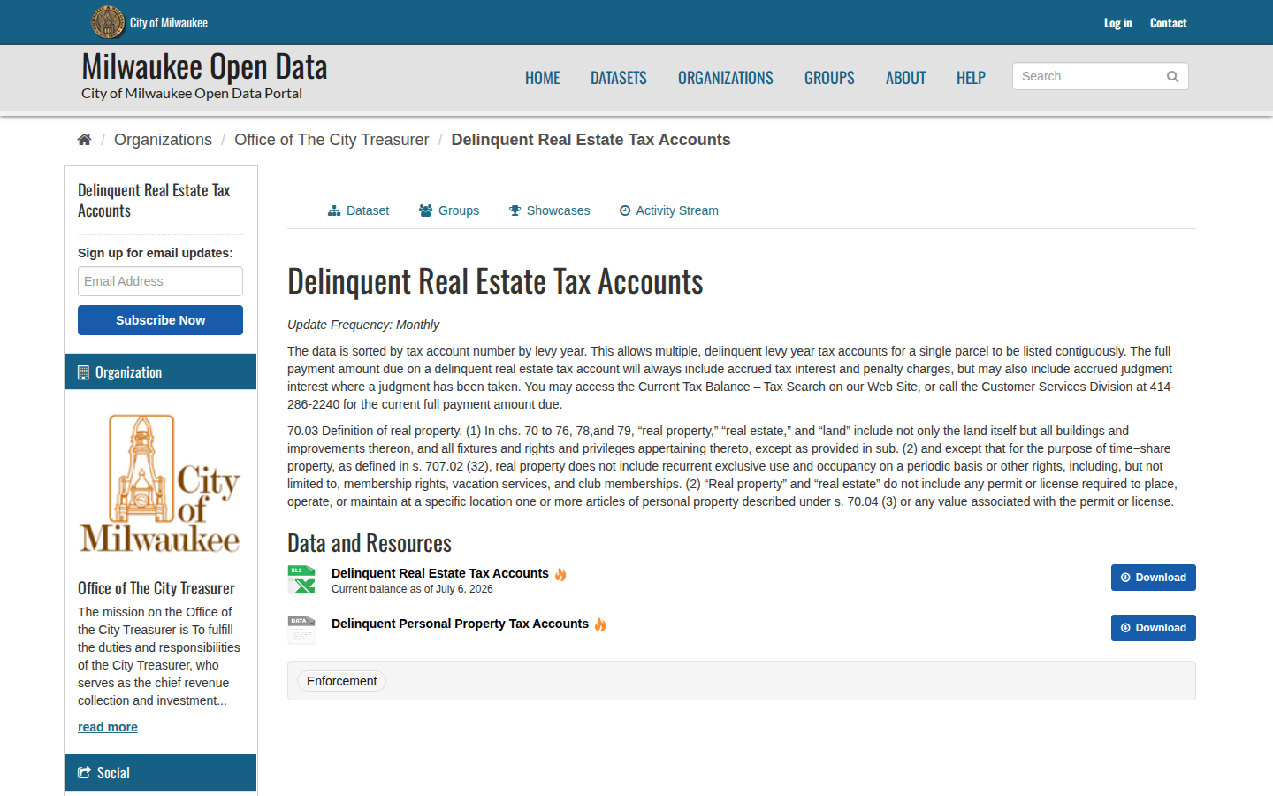Open GROUPS in main navigation
1273x796 pixels.
829,78
